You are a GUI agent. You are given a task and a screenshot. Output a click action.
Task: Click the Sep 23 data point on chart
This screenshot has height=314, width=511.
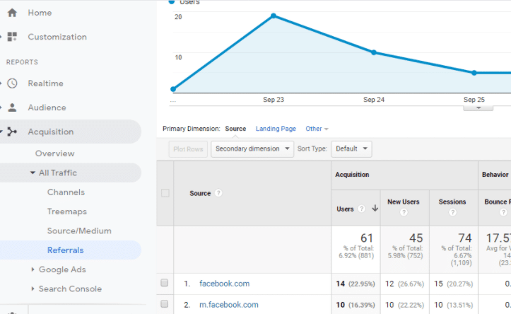click(274, 16)
